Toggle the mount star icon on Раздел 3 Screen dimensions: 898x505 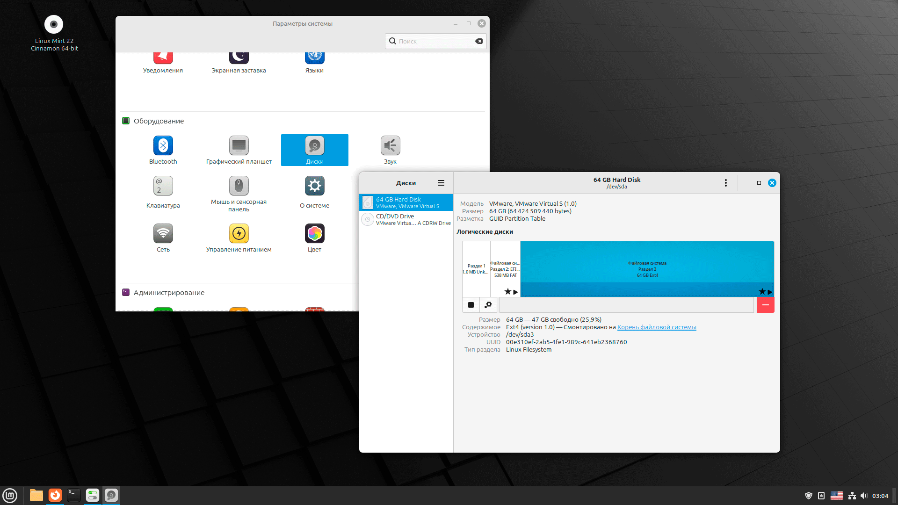761,291
